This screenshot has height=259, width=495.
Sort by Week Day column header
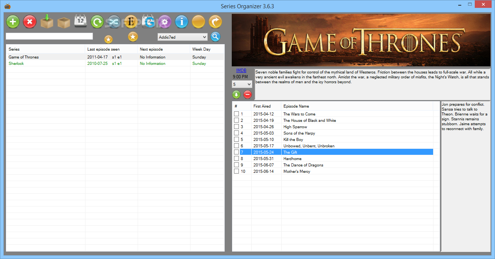pos(207,49)
